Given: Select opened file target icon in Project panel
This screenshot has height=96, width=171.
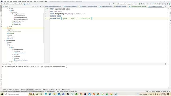Looking at the screenshot, I should pyautogui.click(x=33, y=6).
